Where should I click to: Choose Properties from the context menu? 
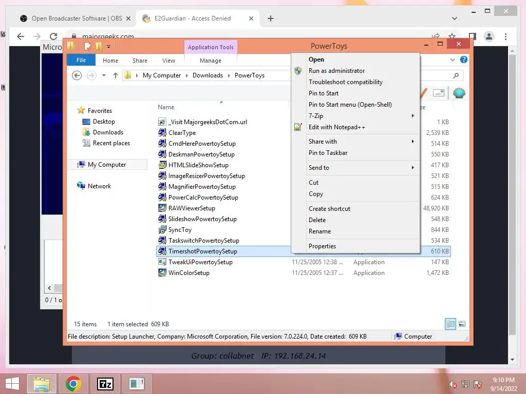[355, 246]
